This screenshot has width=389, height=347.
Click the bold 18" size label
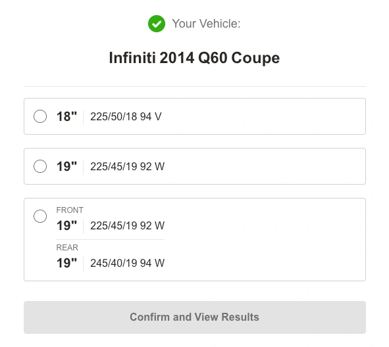click(66, 116)
